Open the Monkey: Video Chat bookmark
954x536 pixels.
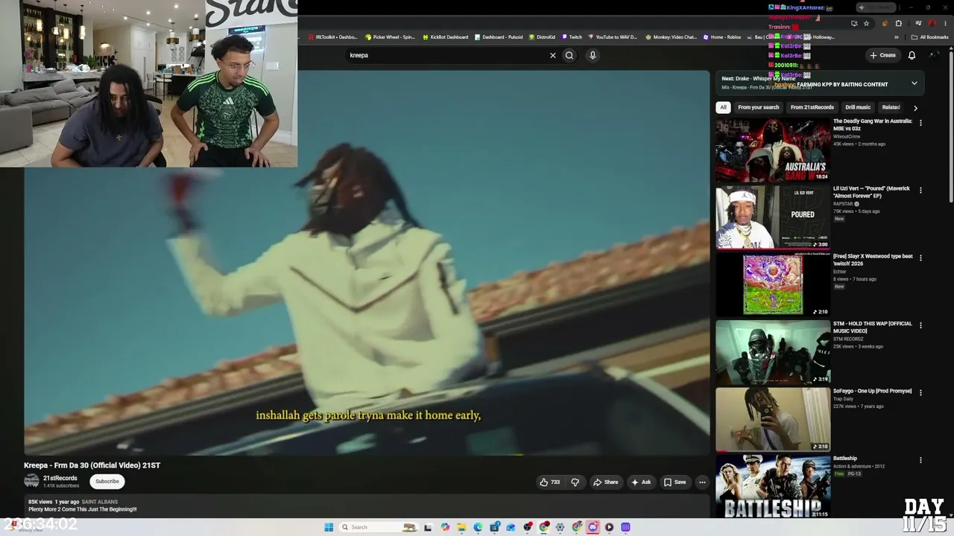pyautogui.click(x=672, y=37)
